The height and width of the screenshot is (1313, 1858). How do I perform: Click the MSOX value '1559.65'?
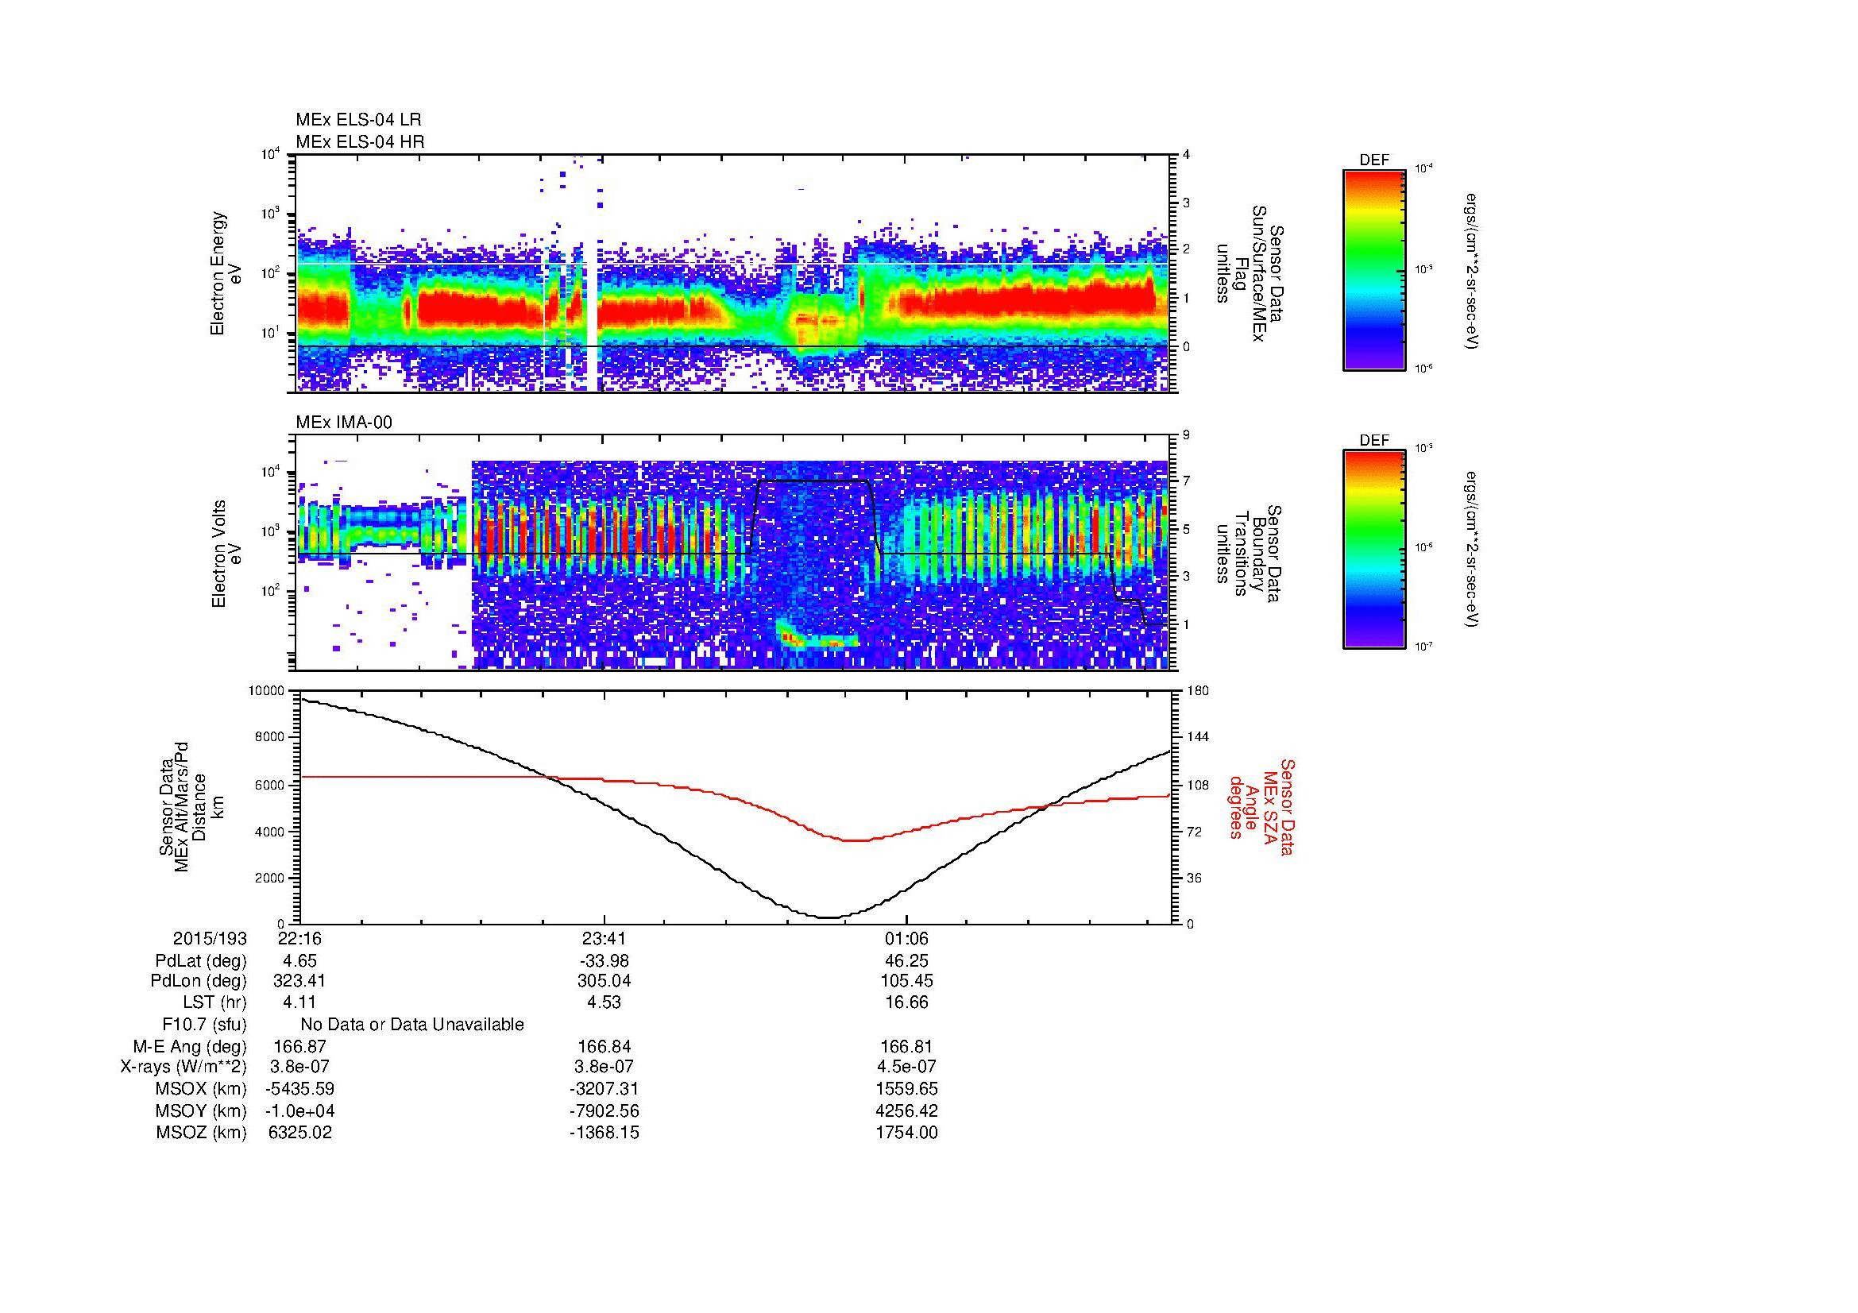tap(907, 1089)
